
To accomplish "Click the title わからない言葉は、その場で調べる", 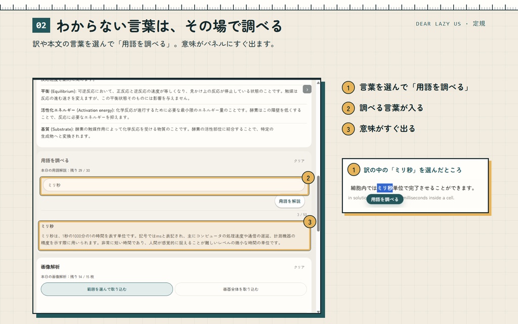I will 169,26.
